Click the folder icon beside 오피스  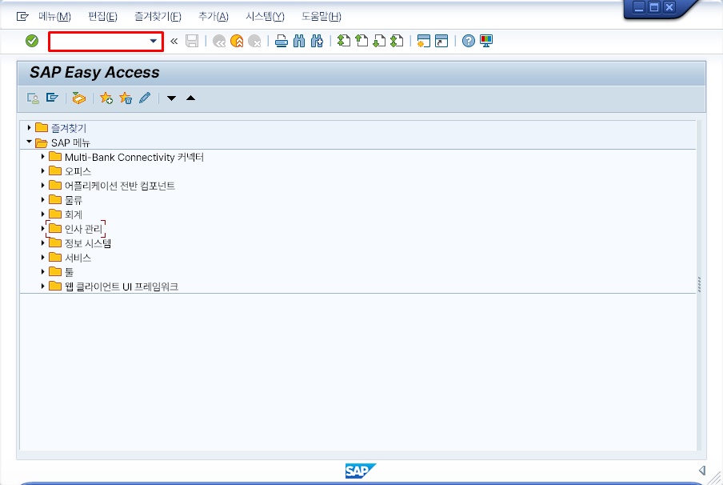55,170
